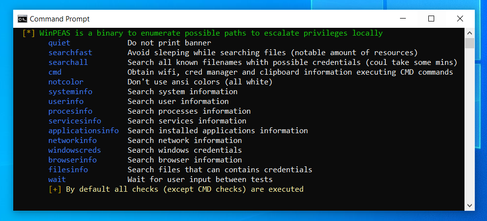This screenshot has height=221, width=487.
Task: Maximize the Command Prompt window
Action: [431, 19]
